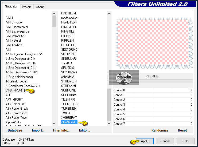Viewport: 198px width, 147px height.
Task: Select RADTILEM filter
Action: 68,13
